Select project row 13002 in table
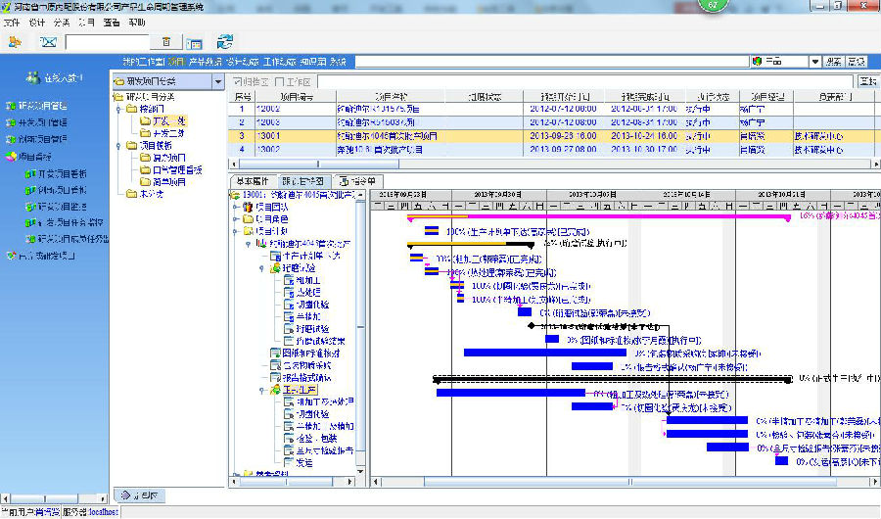This screenshot has height=519, width=881. click(x=392, y=150)
